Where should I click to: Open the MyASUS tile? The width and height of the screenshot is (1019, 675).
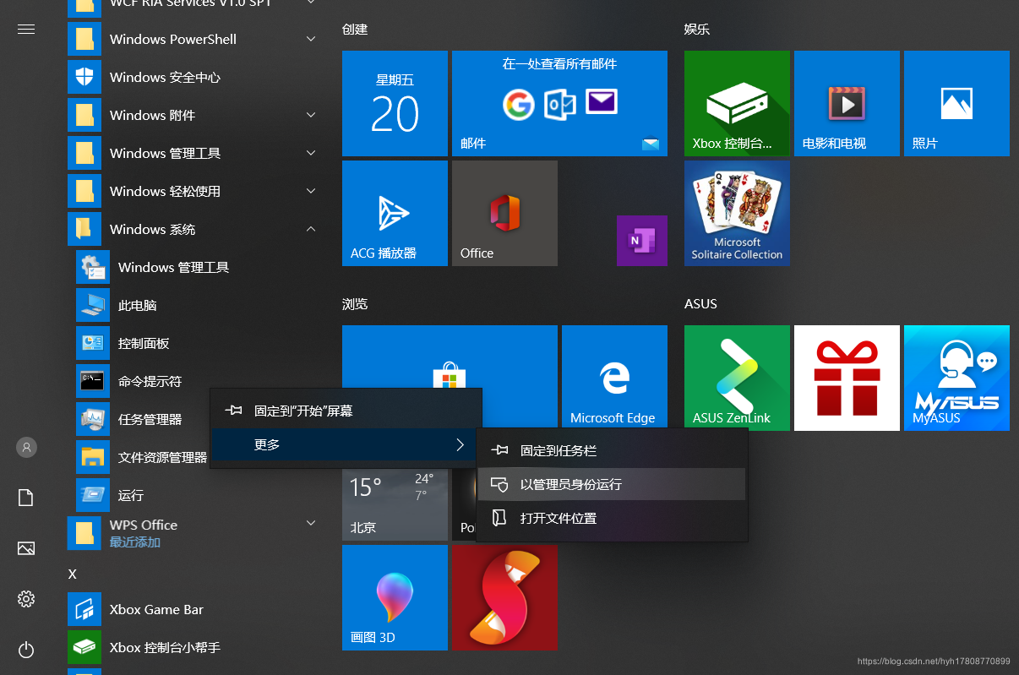[956, 378]
